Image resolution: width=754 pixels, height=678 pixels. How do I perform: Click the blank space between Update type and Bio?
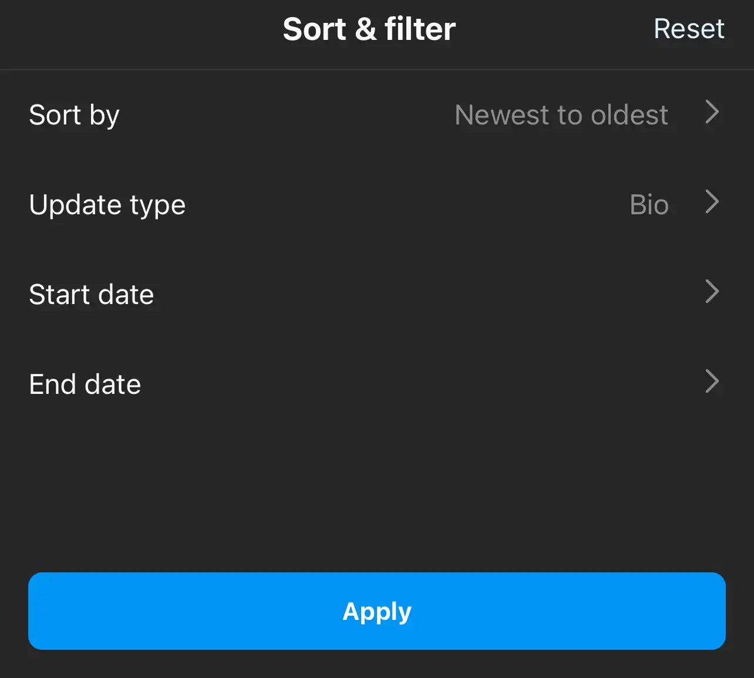(408, 205)
